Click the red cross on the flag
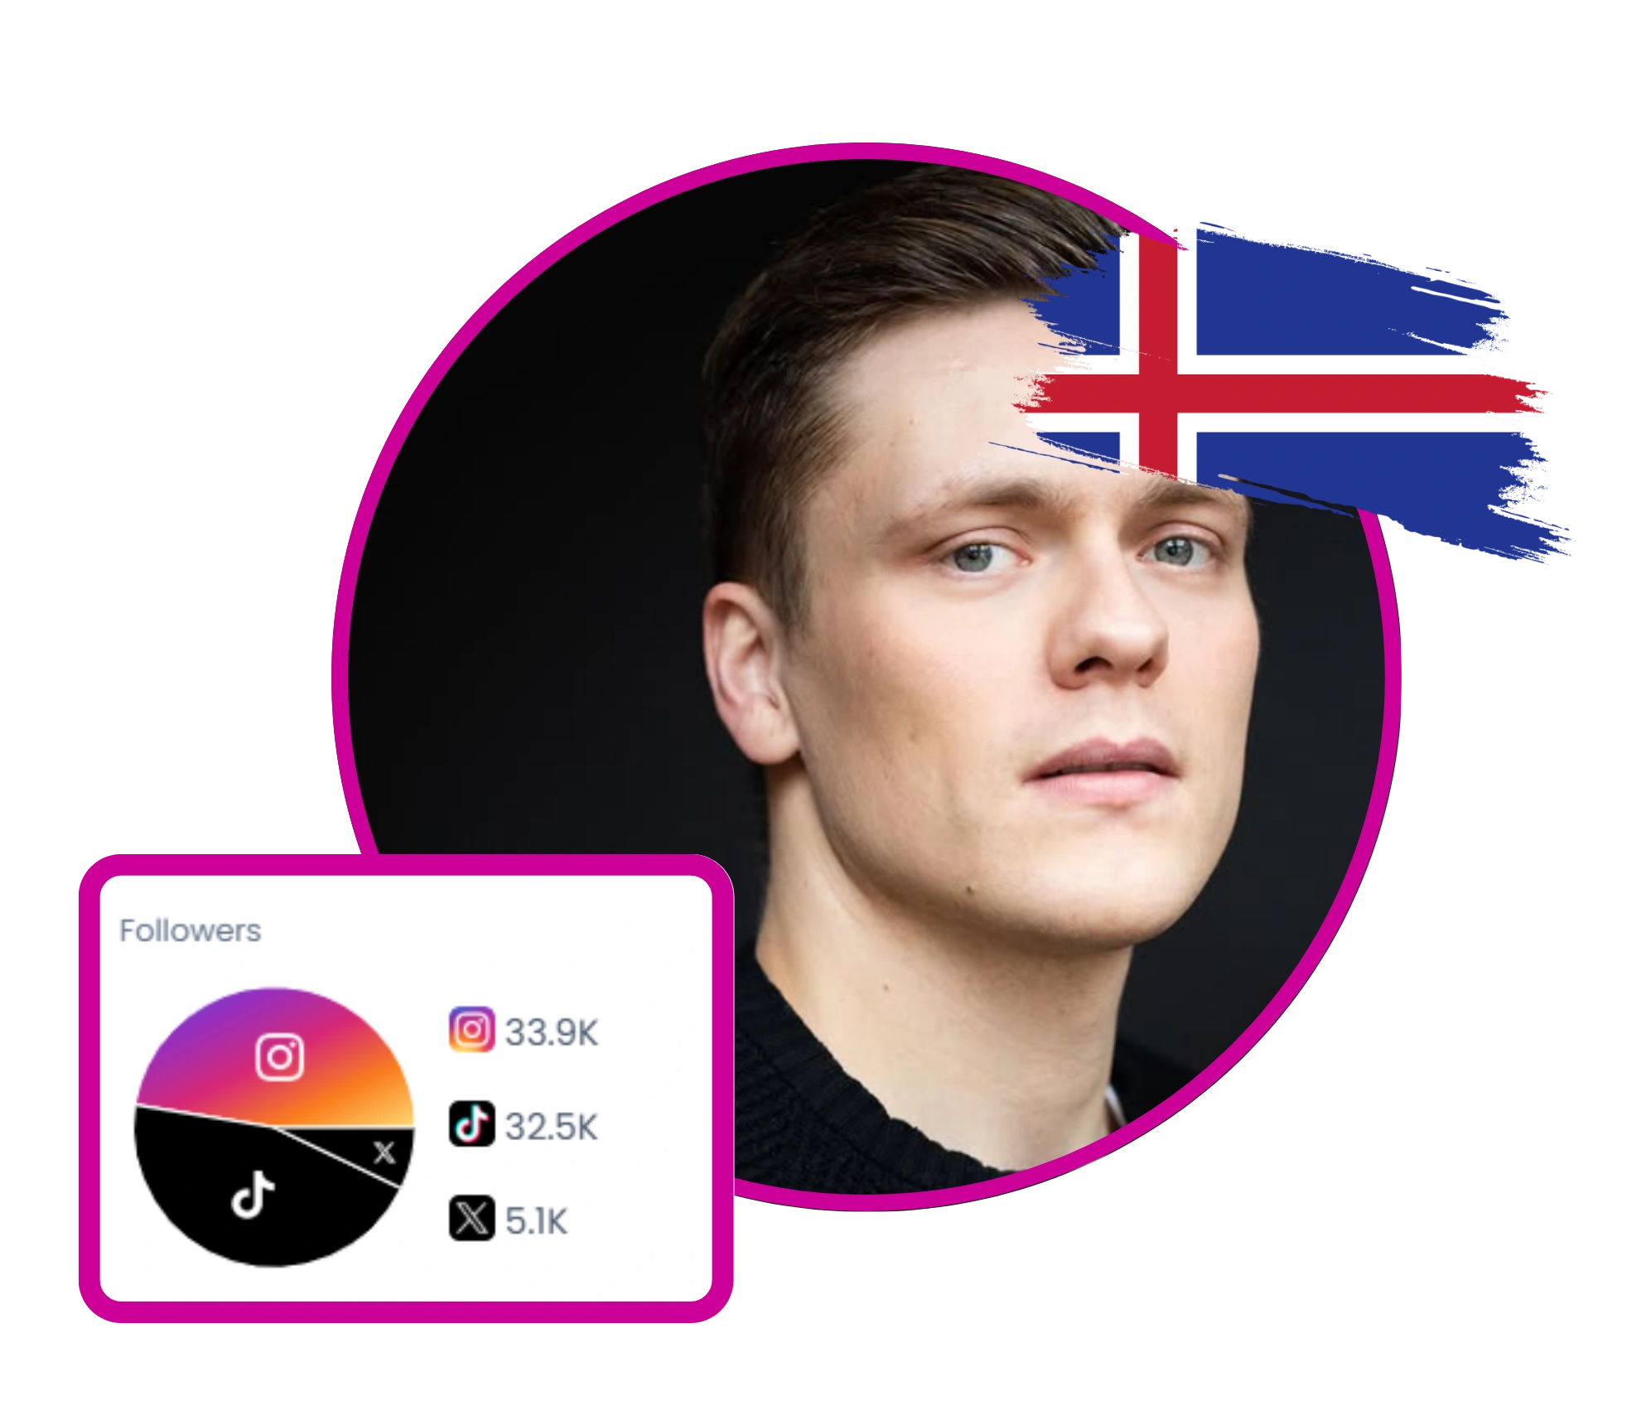 pos(1280,393)
